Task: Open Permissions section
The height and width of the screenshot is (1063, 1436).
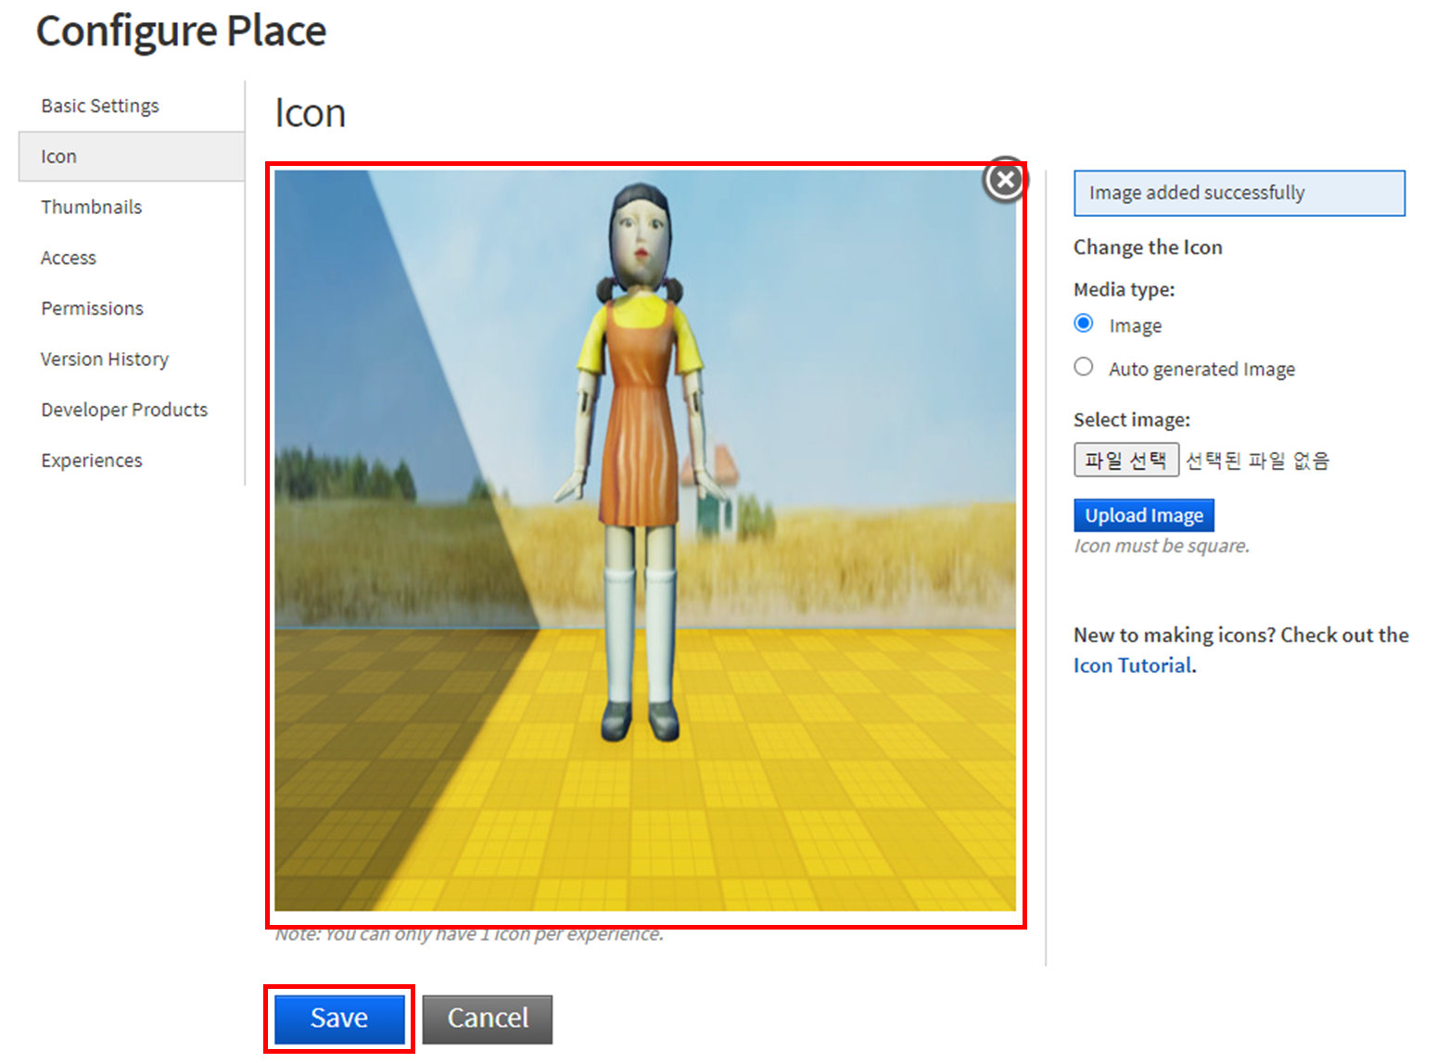Action: [92, 308]
